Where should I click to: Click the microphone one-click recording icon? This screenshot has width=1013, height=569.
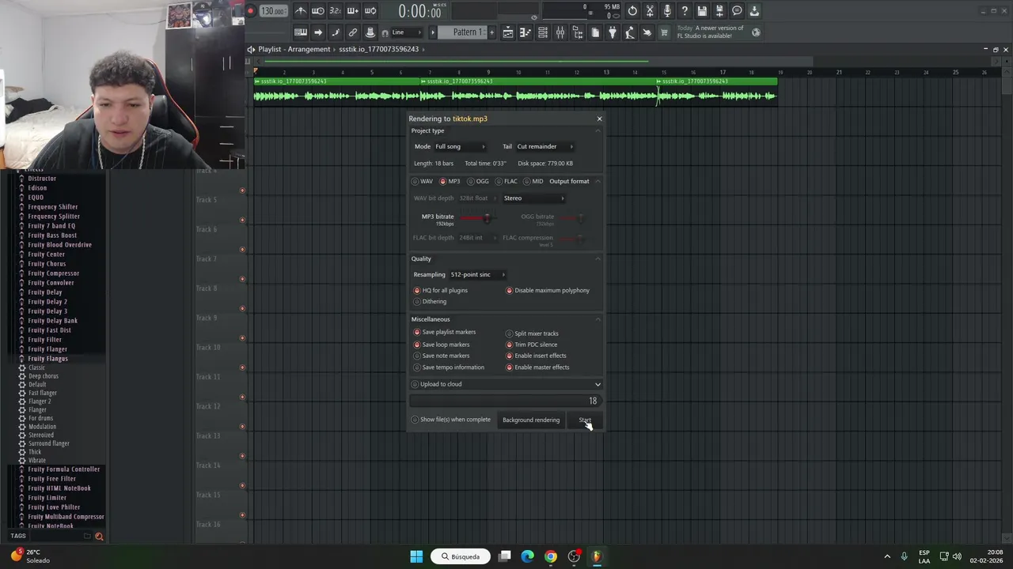click(667, 11)
